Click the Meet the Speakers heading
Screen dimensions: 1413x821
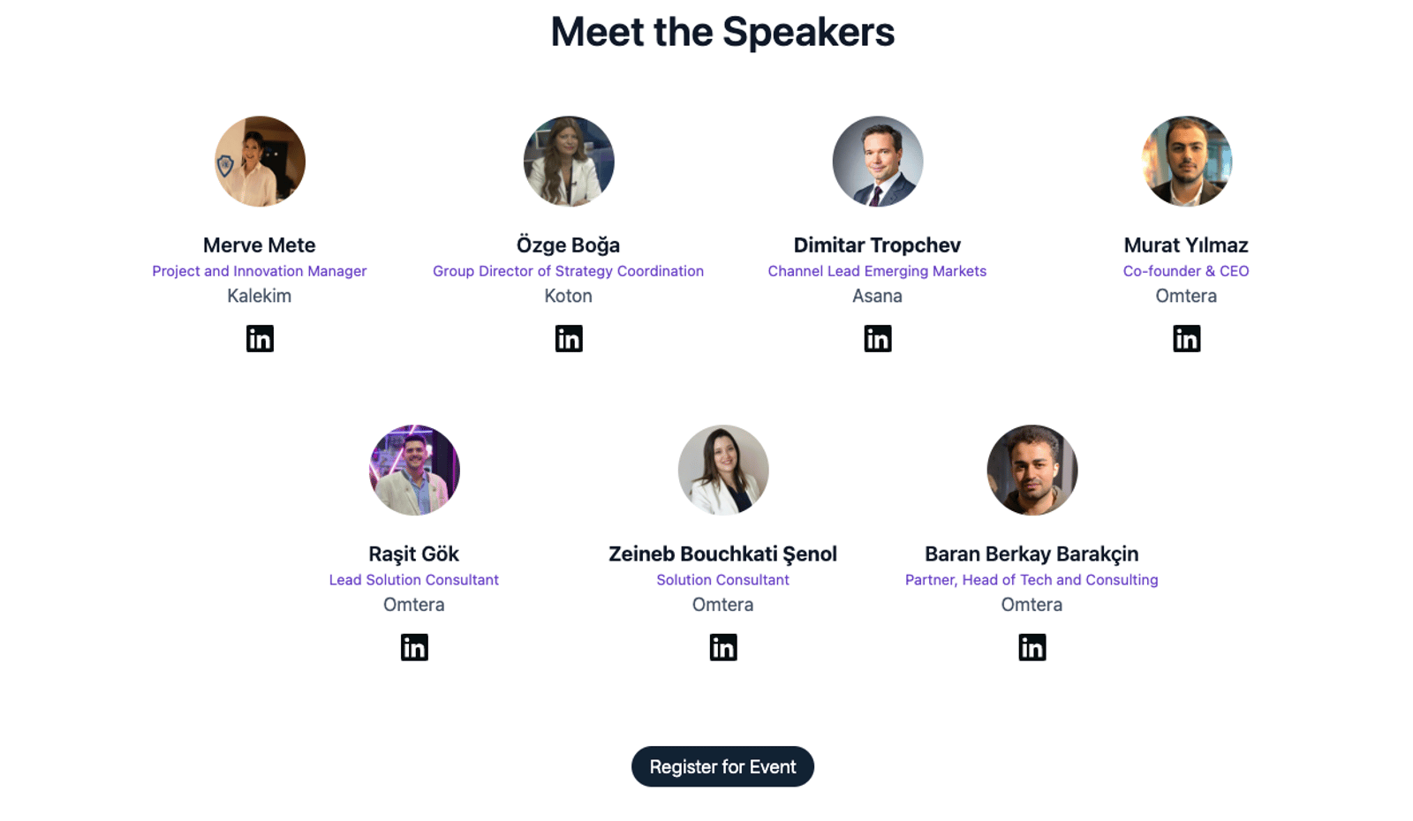(722, 33)
